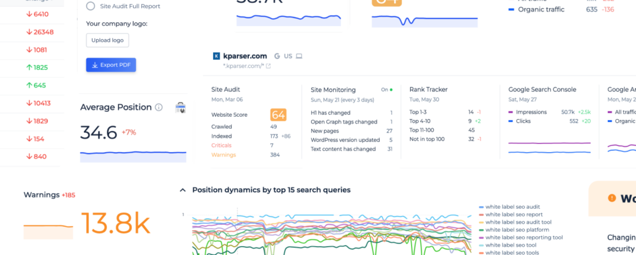Open the Site Monitoring widget heading
The height and width of the screenshot is (255, 636).
click(333, 89)
